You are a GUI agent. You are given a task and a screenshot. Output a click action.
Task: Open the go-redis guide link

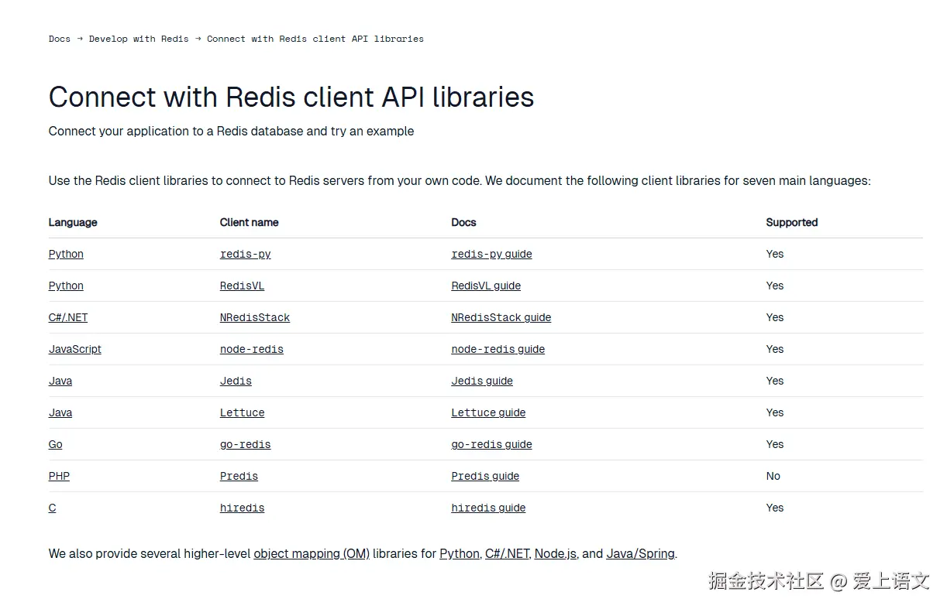click(x=492, y=444)
